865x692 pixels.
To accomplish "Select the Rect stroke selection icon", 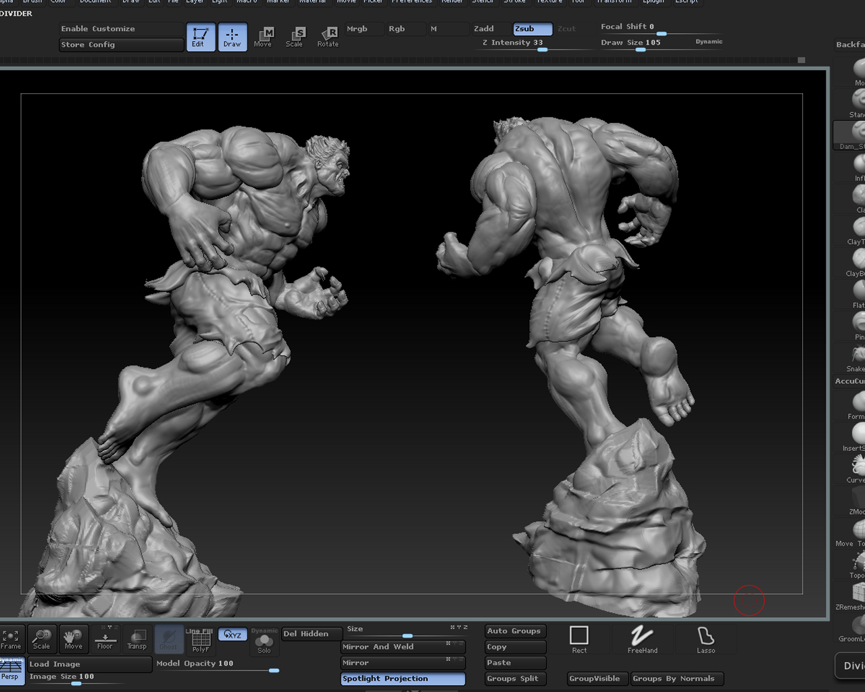I will [579, 639].
